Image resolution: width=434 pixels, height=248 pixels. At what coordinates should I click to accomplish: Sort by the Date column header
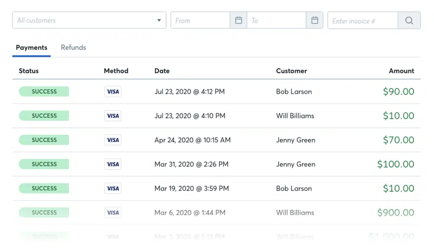tap(162, 71)
